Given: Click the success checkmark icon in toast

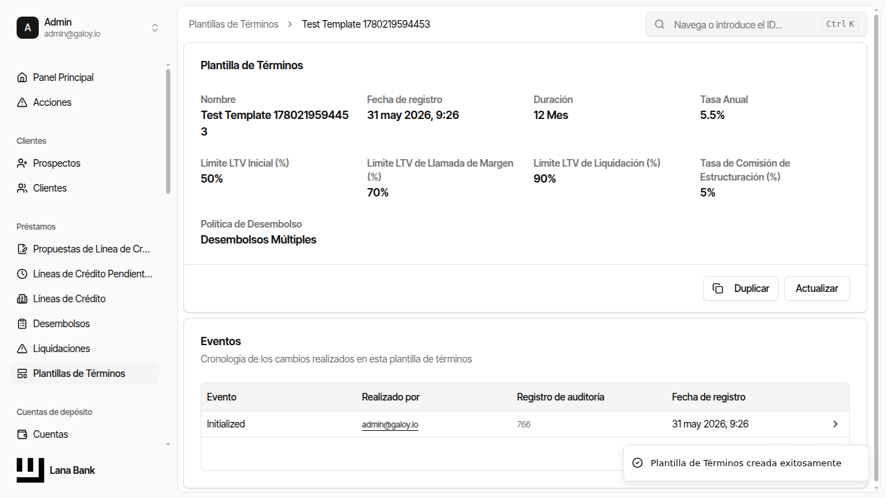Looking at the screenshot, I should click(x=638, y=463).
